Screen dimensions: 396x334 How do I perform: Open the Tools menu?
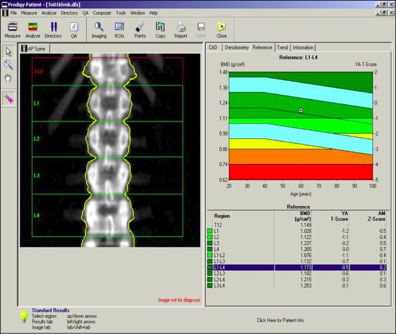121,13
